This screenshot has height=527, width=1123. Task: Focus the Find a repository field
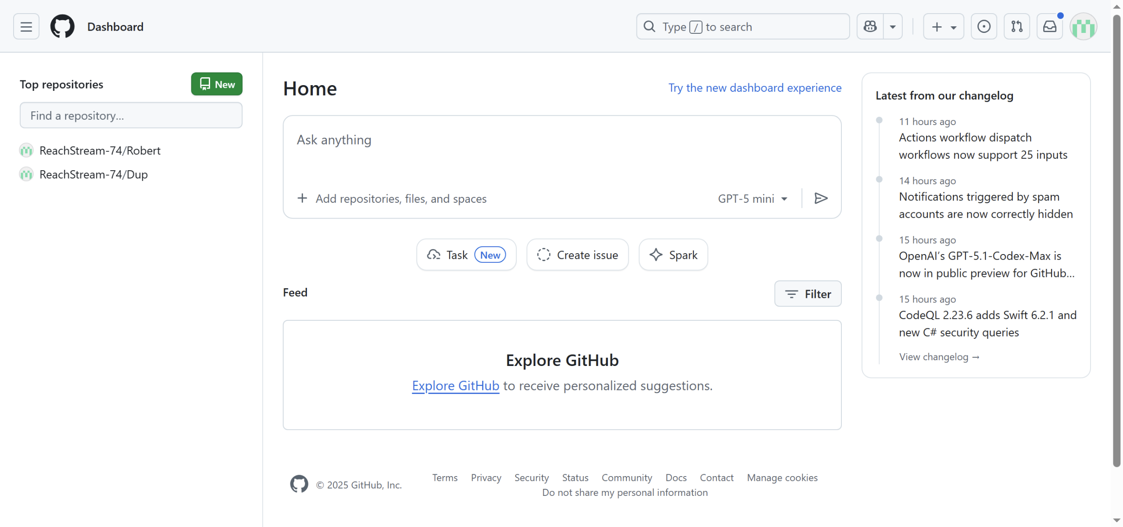[131, 115]
